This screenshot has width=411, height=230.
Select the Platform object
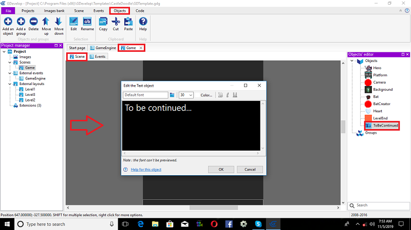[380, 75]
